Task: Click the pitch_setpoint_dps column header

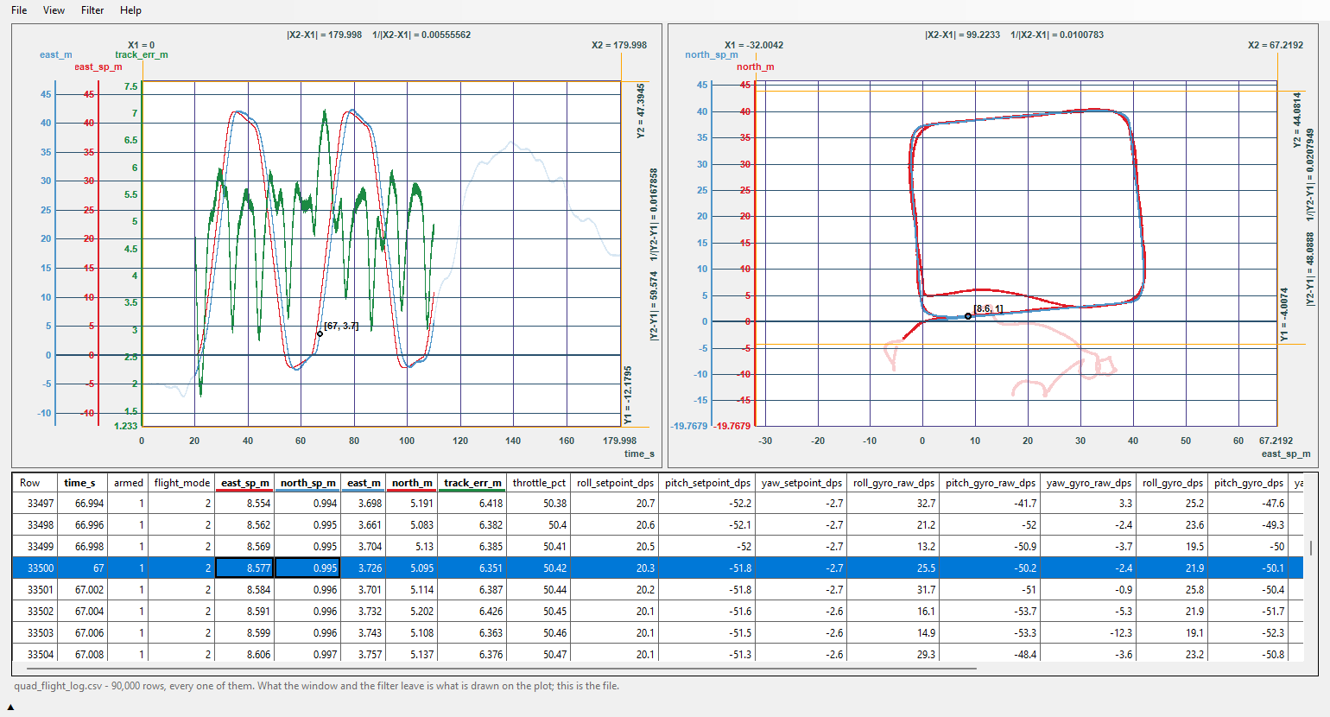Action: pyautogui.click(x=707, y=483)
